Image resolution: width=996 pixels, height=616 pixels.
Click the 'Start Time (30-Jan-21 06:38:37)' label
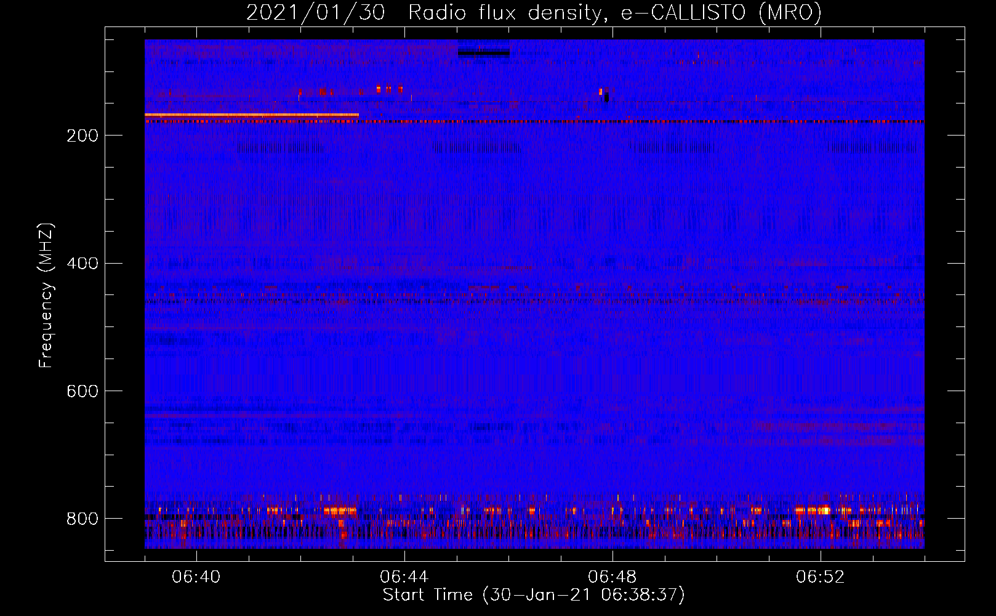coord(534,594)
